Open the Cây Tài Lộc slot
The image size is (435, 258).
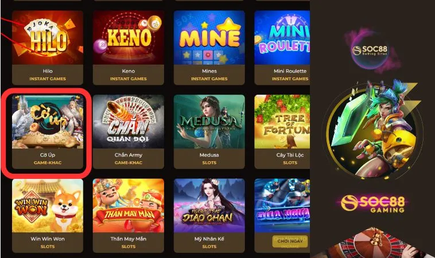pyautogui.click(x=282, y=132)
